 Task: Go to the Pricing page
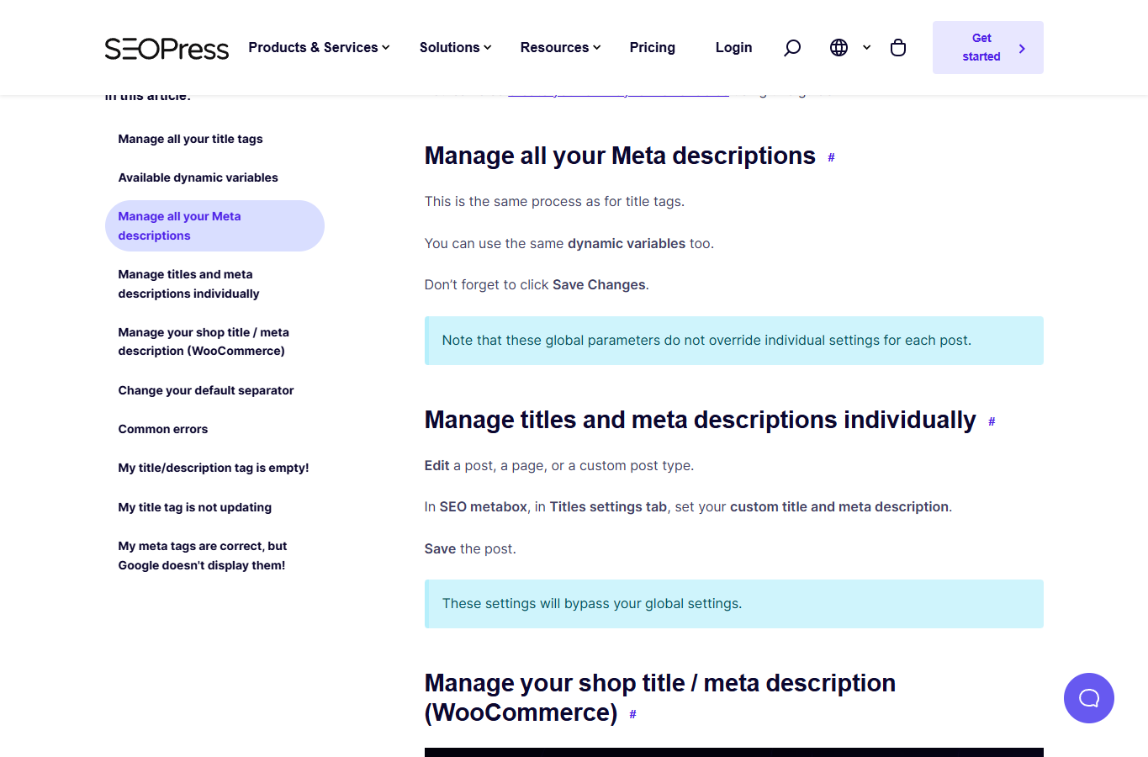[x=652, y=48]
